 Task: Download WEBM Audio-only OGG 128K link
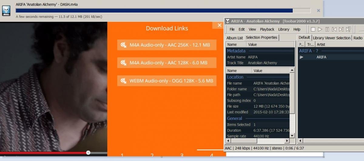[167, 81]
